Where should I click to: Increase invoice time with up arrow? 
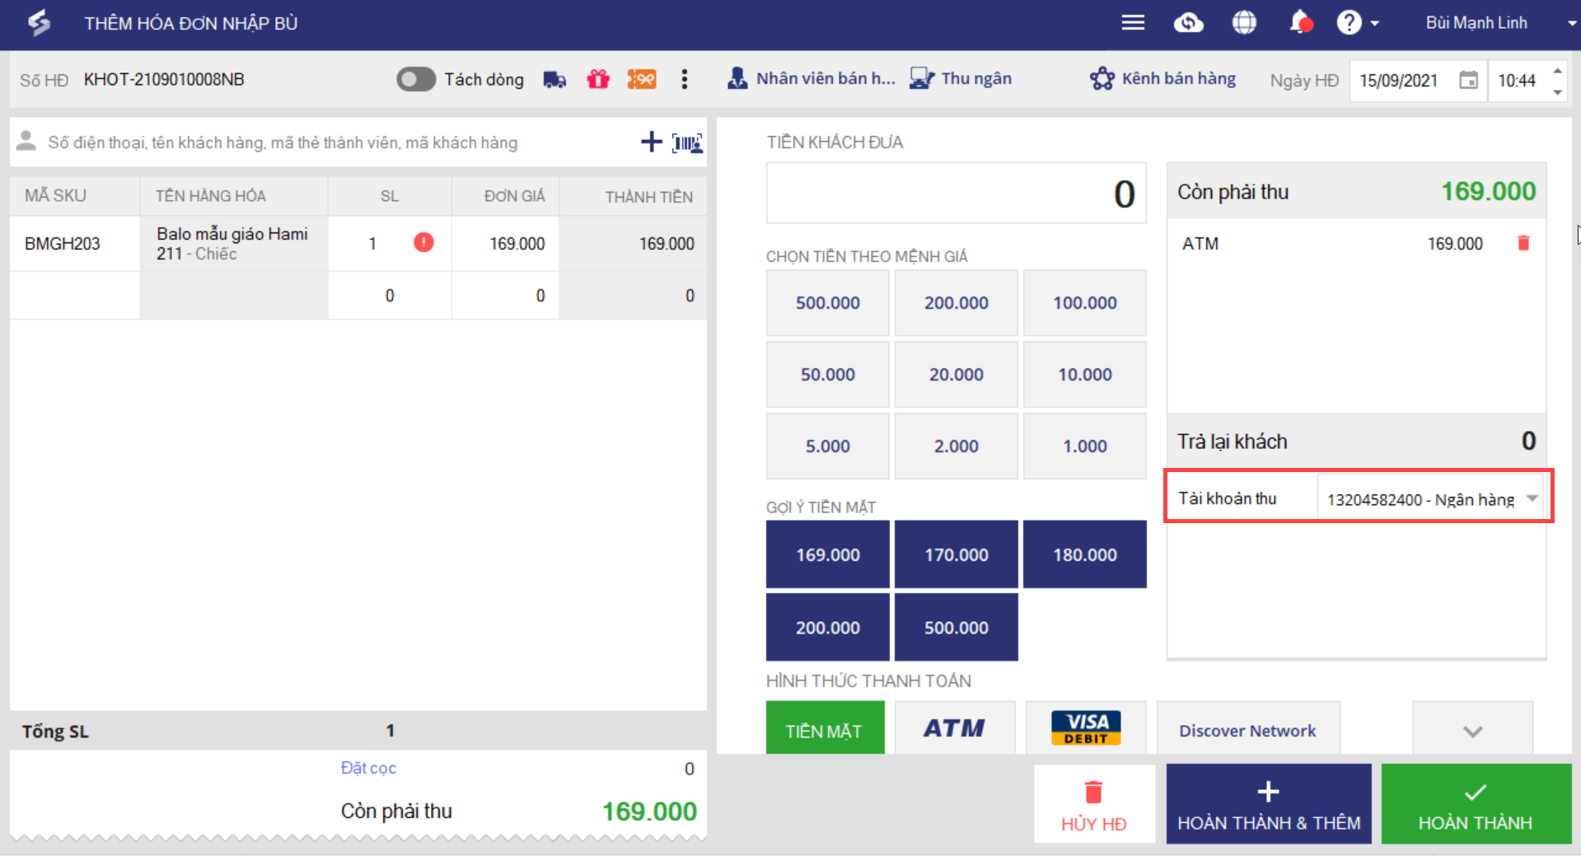click(x=1557, y=71)
